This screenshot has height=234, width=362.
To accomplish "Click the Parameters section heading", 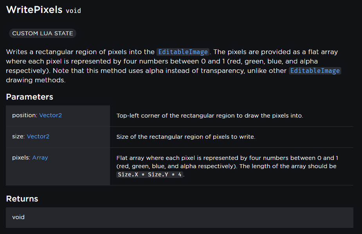I will click(x=29, y=97).
